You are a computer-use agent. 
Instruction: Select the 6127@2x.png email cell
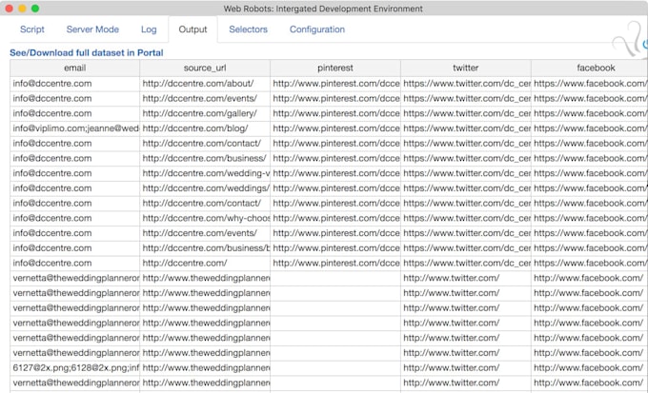pyautogui.click(x=74, y=368)
